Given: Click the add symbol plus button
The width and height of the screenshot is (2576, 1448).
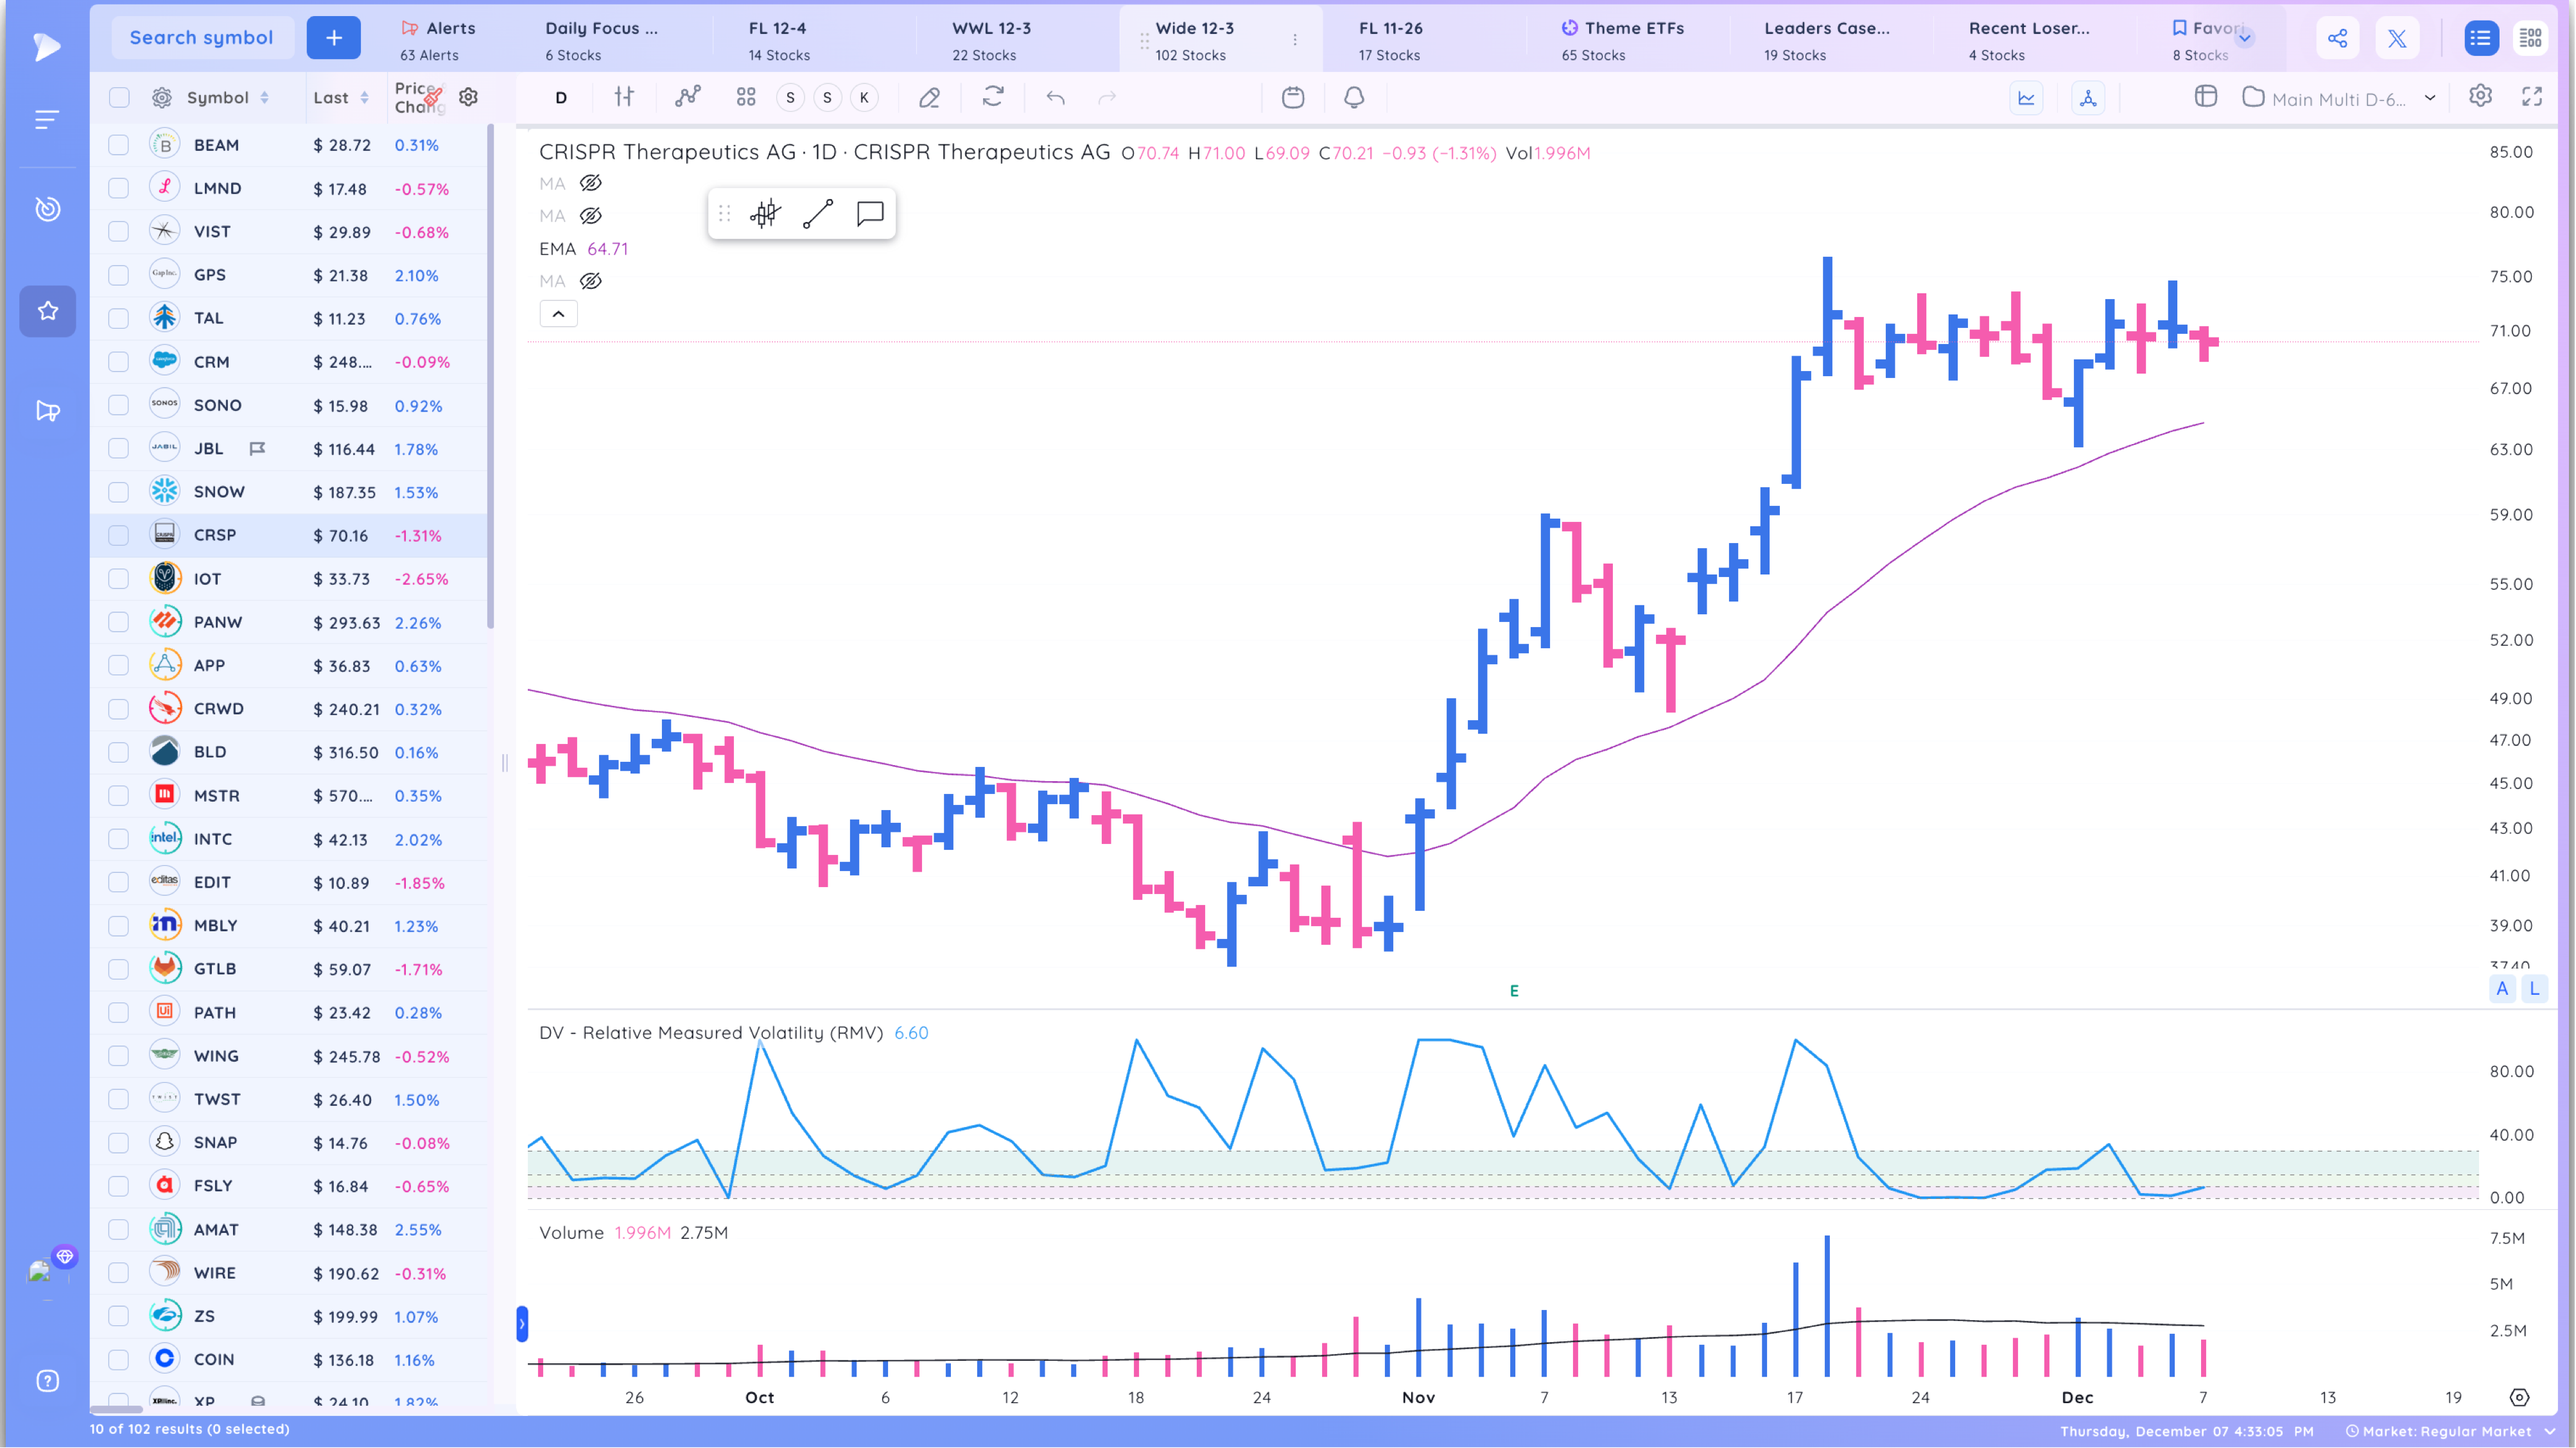Looking at the screenshot, I should tap(333, 38).
